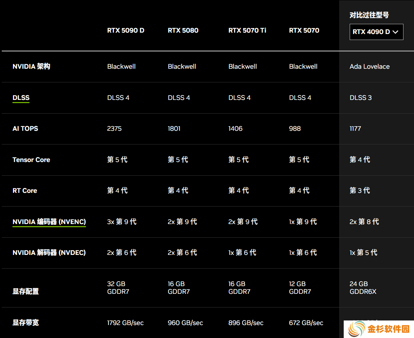Click the 显存配置 row label
The image size is (414, 338).
pyautogui.click(x=26, y=291)
